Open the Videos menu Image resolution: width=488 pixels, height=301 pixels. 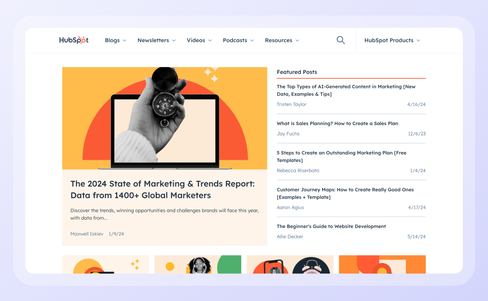click(x=199, y=40)
